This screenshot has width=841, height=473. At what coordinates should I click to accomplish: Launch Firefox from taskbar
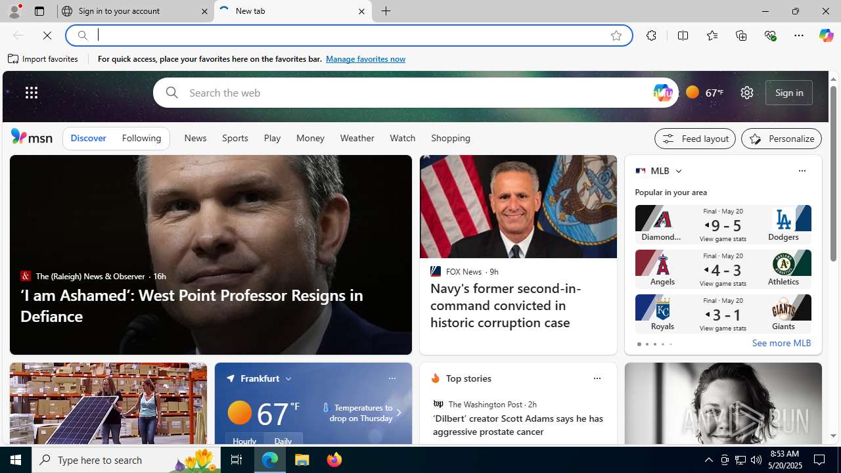pyautogui.click(x=334, y=460)
